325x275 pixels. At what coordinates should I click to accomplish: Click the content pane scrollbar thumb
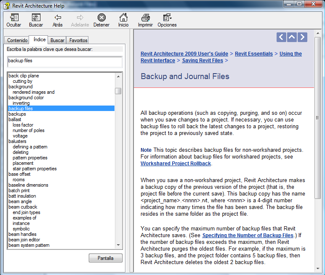tap(317, 118)
